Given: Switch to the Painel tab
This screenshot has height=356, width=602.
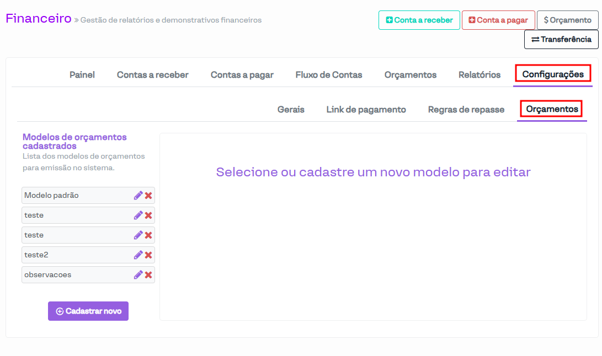Looking at the screenshot, I should click(x=82, y=75).
